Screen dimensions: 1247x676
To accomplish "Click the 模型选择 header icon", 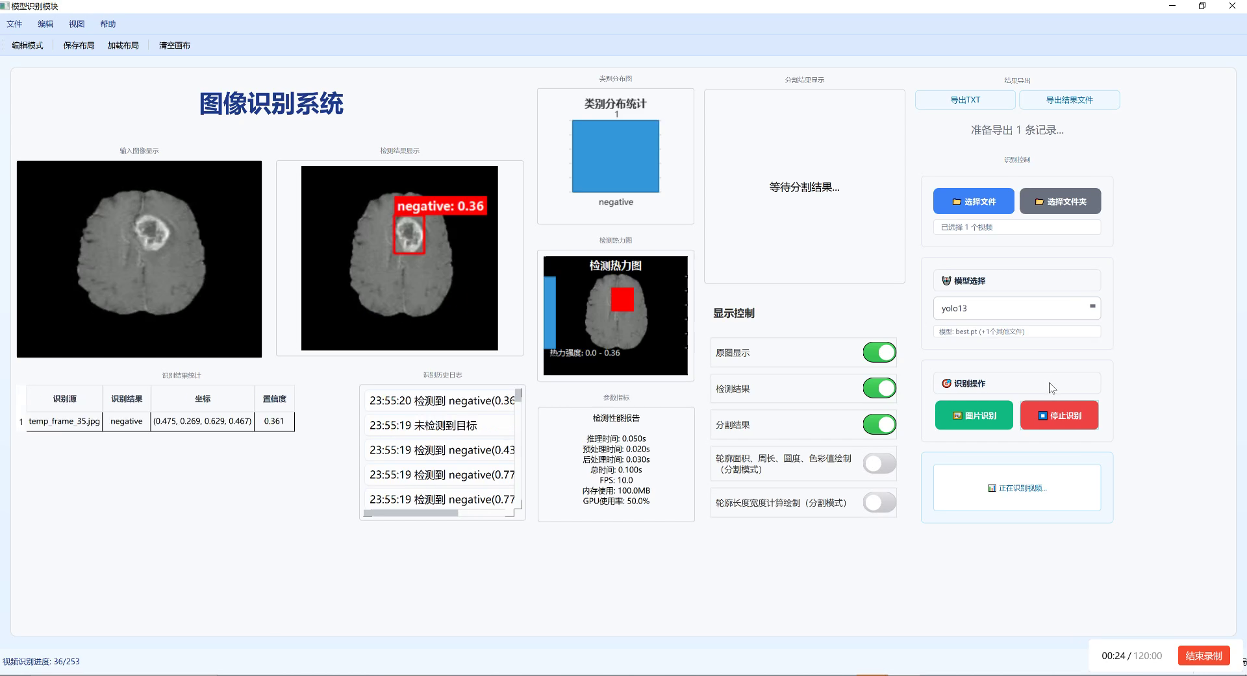I will (946, 281).
